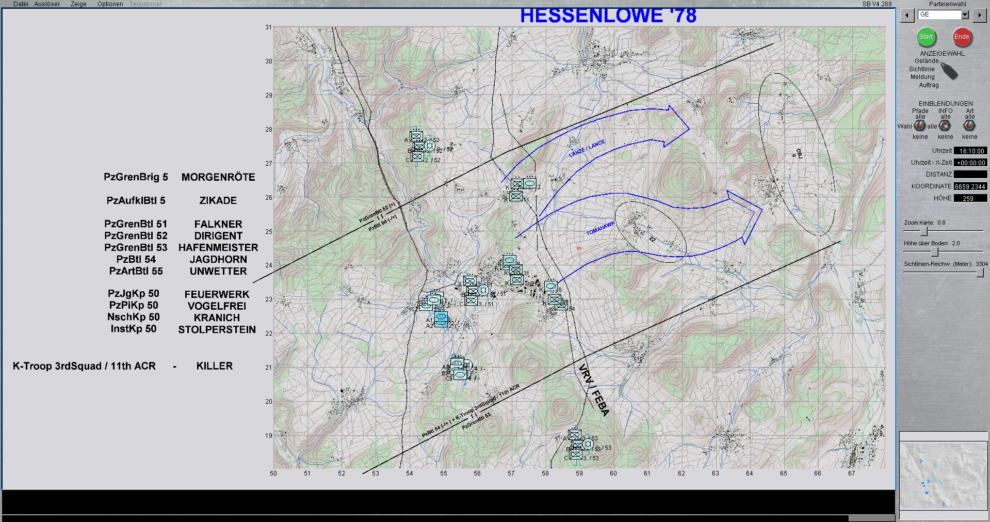
Task: Select the C 2./52 infantry unit symbol
Action: [417, 157]
